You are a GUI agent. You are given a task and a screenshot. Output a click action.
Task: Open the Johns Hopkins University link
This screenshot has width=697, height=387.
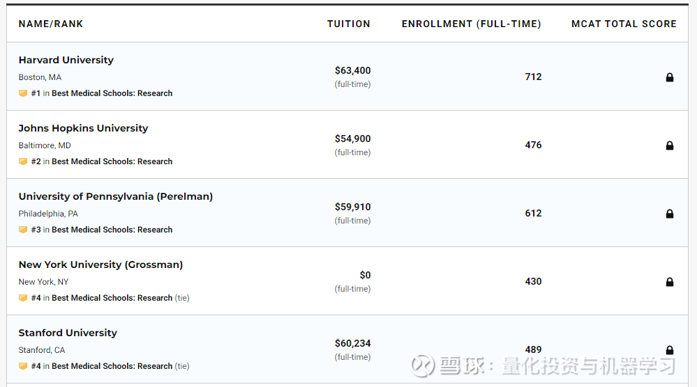(x=83, y=128)
